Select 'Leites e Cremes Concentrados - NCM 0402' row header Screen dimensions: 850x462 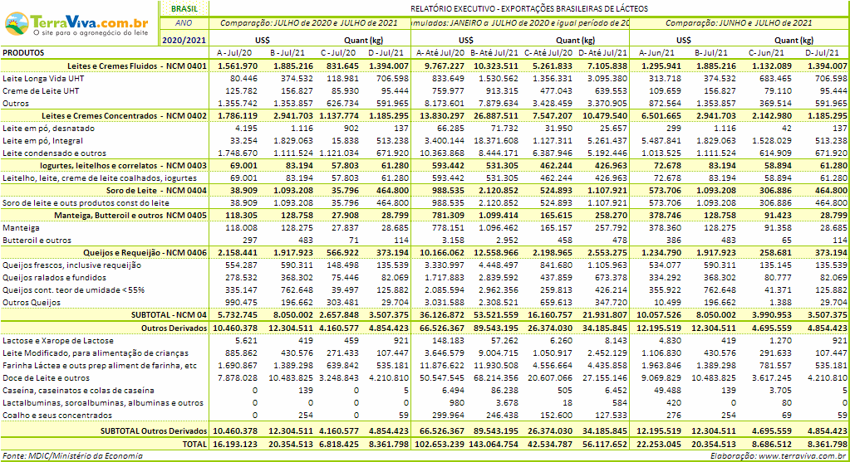point(124,116)
